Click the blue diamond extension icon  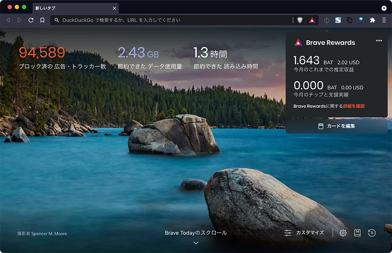(361, 20)
